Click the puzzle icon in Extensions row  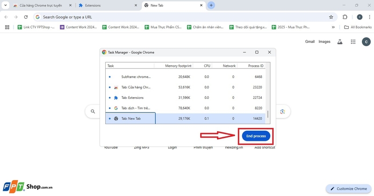[x=116, y=98]
